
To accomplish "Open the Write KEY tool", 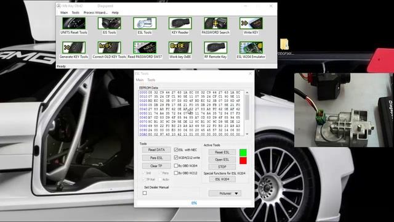I will coord(251,23).
